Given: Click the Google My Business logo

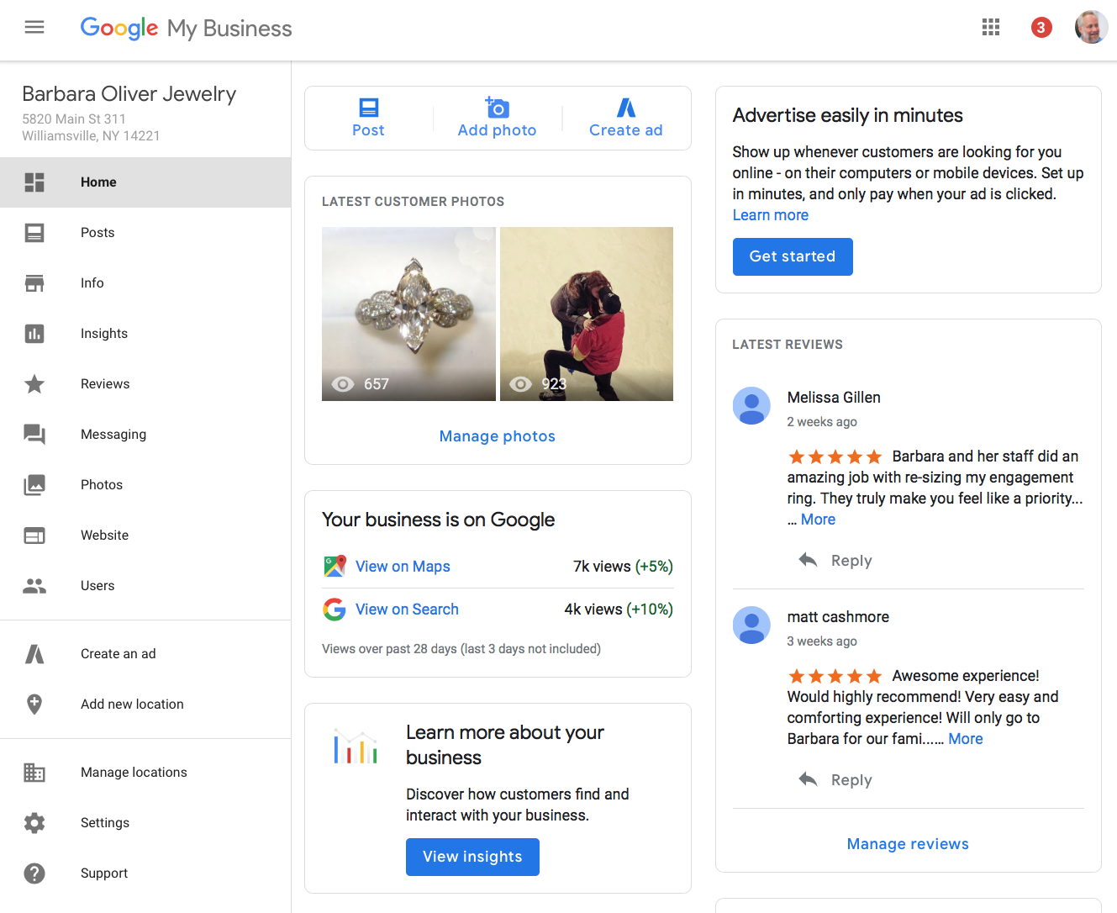Looking at the screenshot, I should (186, 29).
